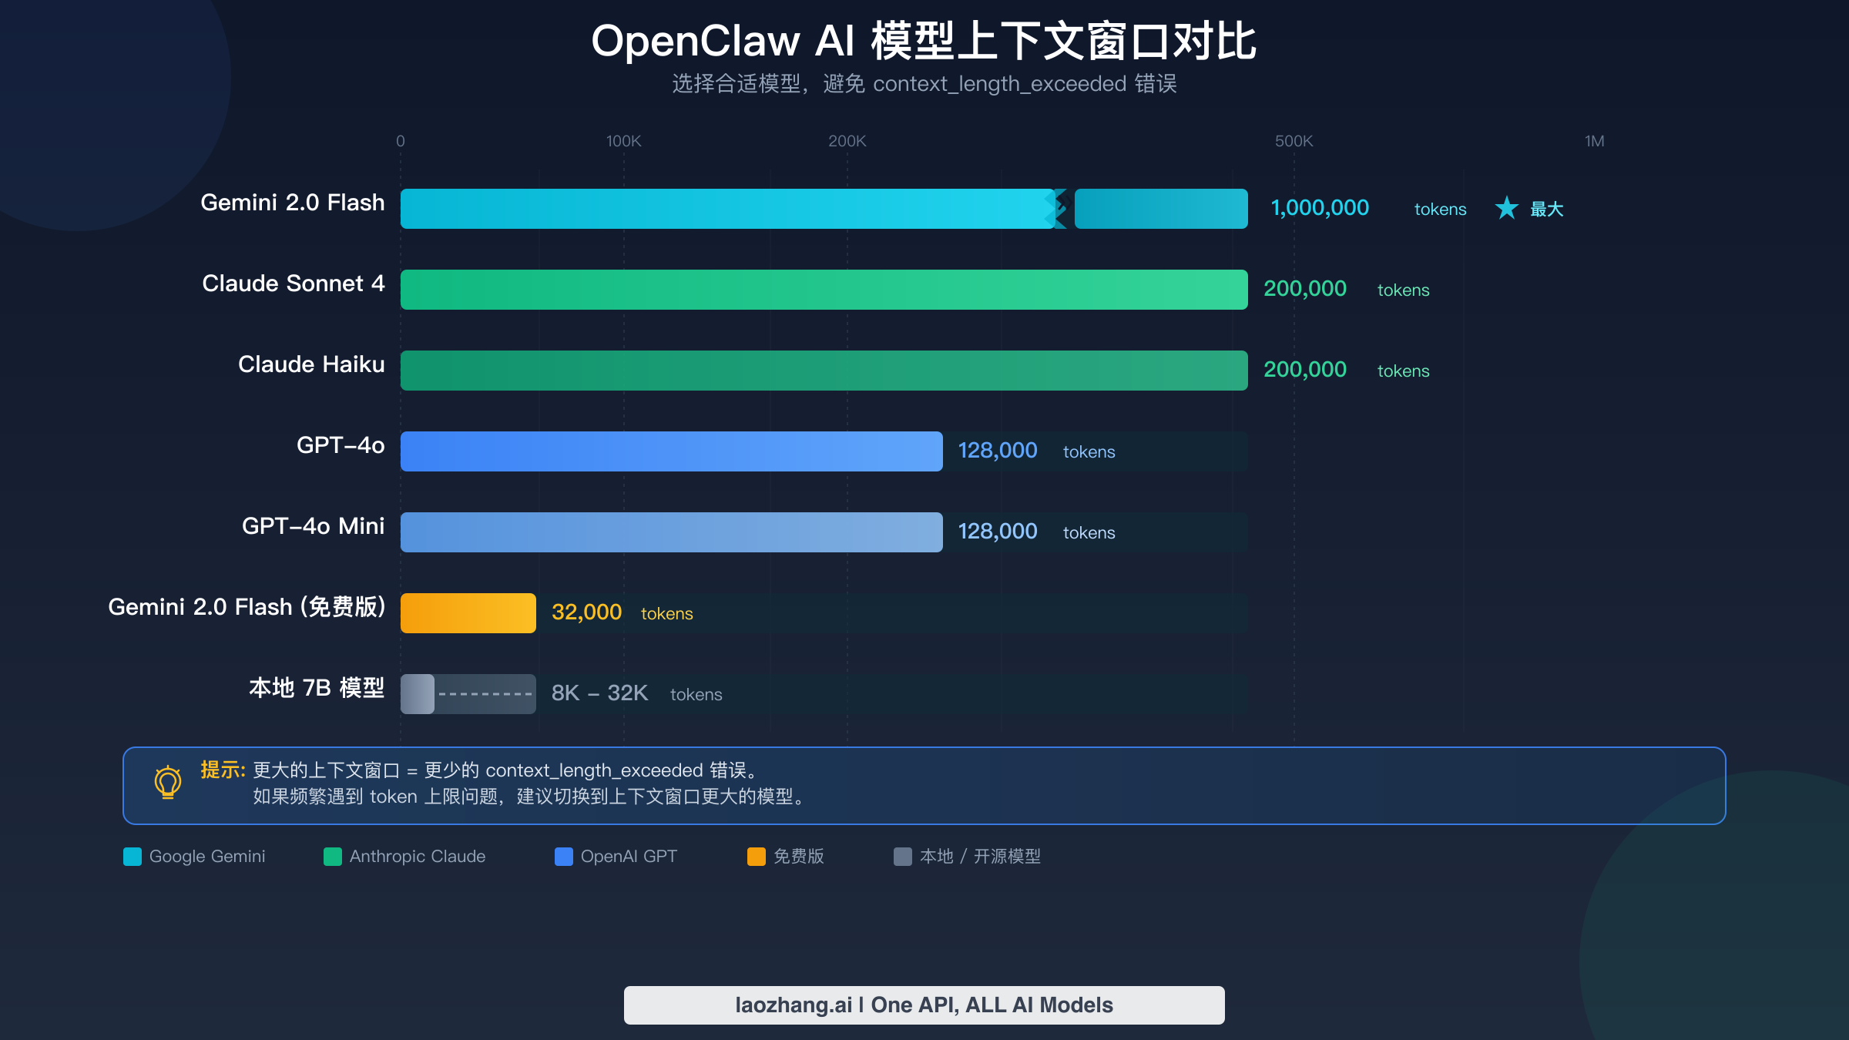Click the axis-break symbol on the Gemini bar
The height and width of the screenshot is (1040, 1849).
tap(1055, 208)
